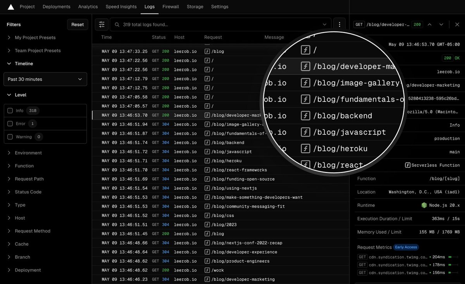Viewport: 465px width, 284px height.
Task: Expand the Request Method filter
Action: (x=29, y=231)
